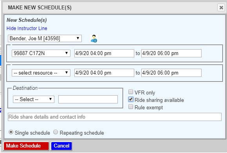Open the select resource dropdown
Screen dimensions: 227x153
41,73
